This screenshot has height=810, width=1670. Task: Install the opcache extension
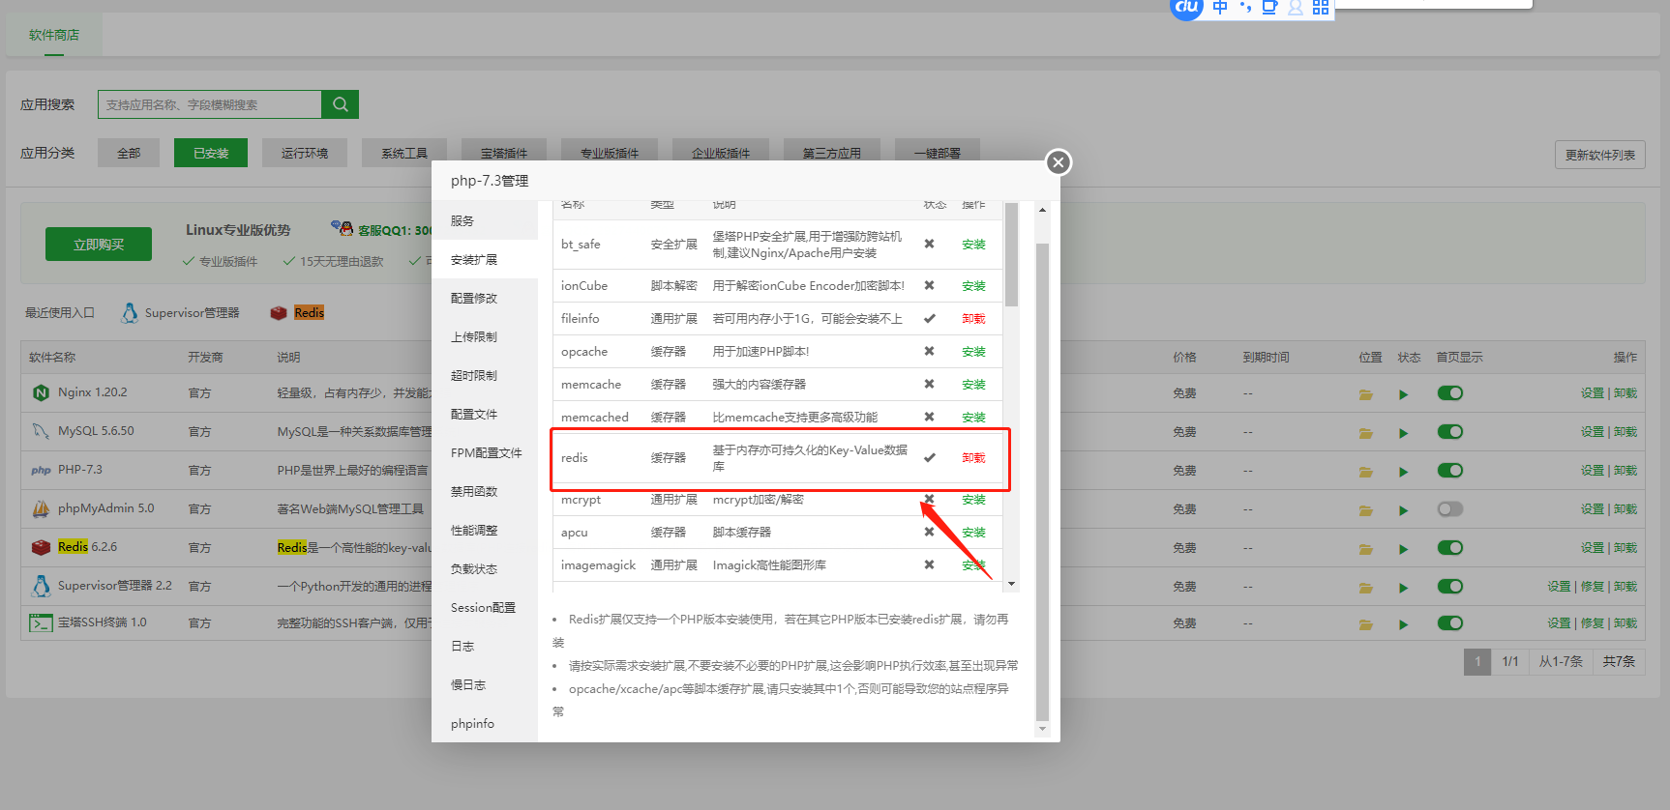click(x=973, y=352)
